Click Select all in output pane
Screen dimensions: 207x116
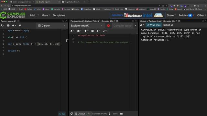click(x=168, y=25)
